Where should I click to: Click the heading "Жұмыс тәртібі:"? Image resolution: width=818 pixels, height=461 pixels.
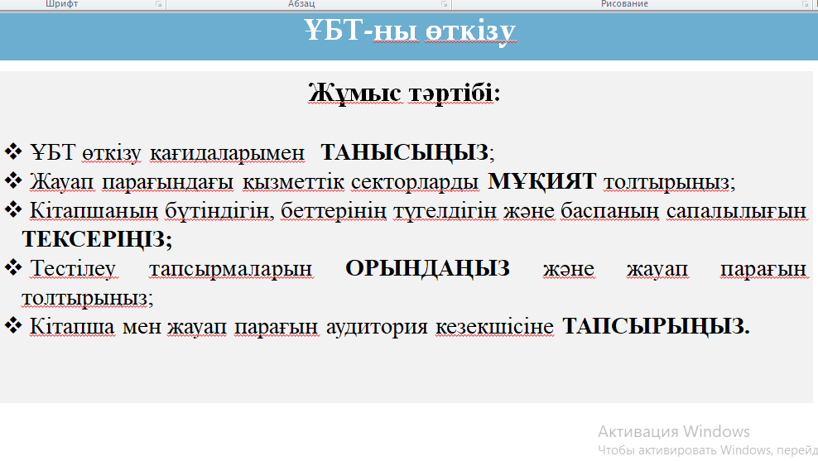(x=404, y=92)
